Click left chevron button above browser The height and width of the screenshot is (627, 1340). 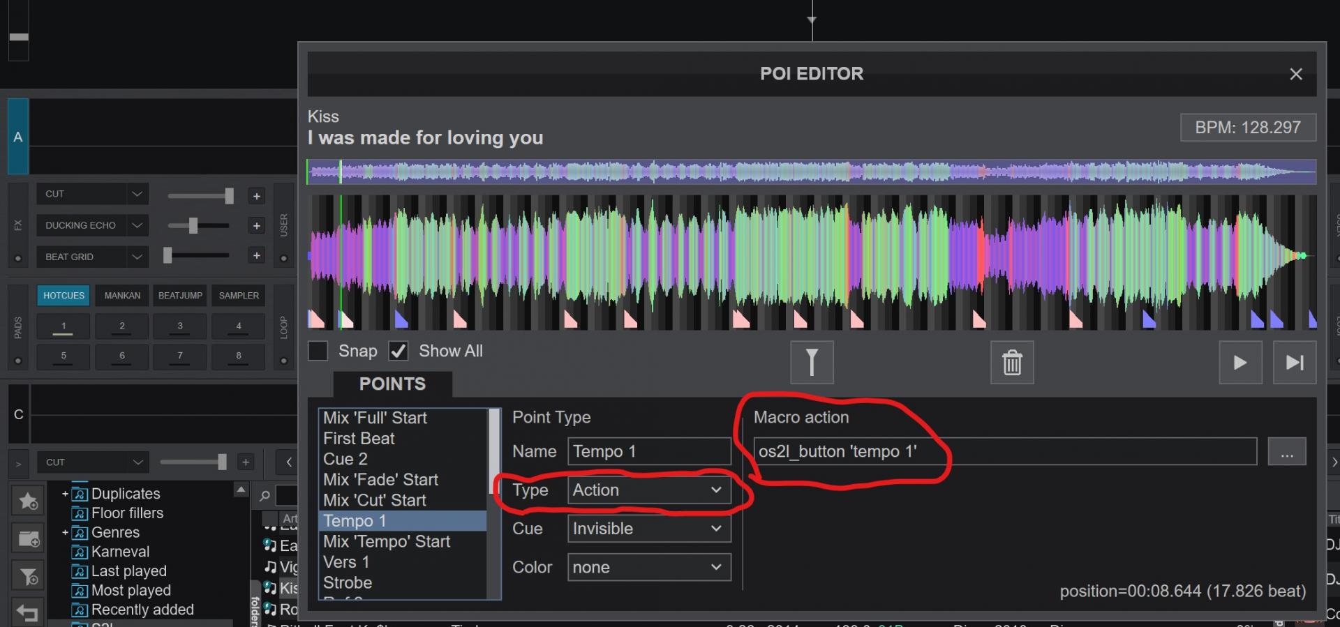pyautogui.click(x=288, y=462)
